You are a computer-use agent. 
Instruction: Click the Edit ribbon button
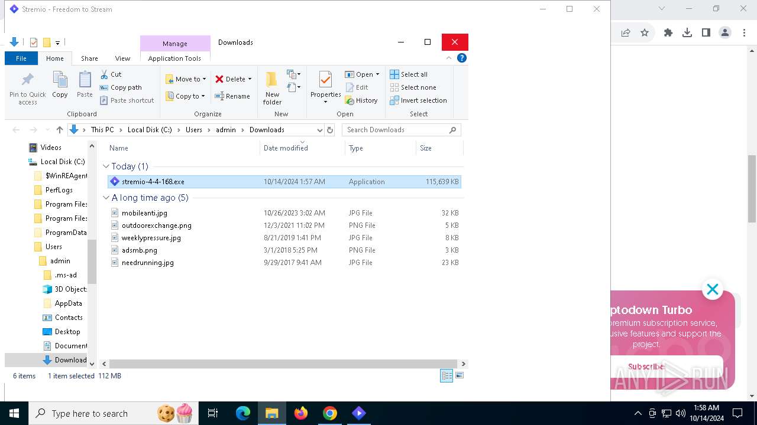(x=357, y=87)
